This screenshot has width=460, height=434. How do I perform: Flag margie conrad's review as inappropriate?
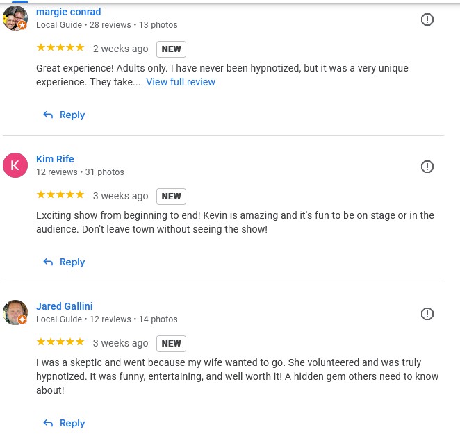tap(427, 19)
